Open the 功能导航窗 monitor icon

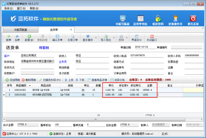(123, 19)
